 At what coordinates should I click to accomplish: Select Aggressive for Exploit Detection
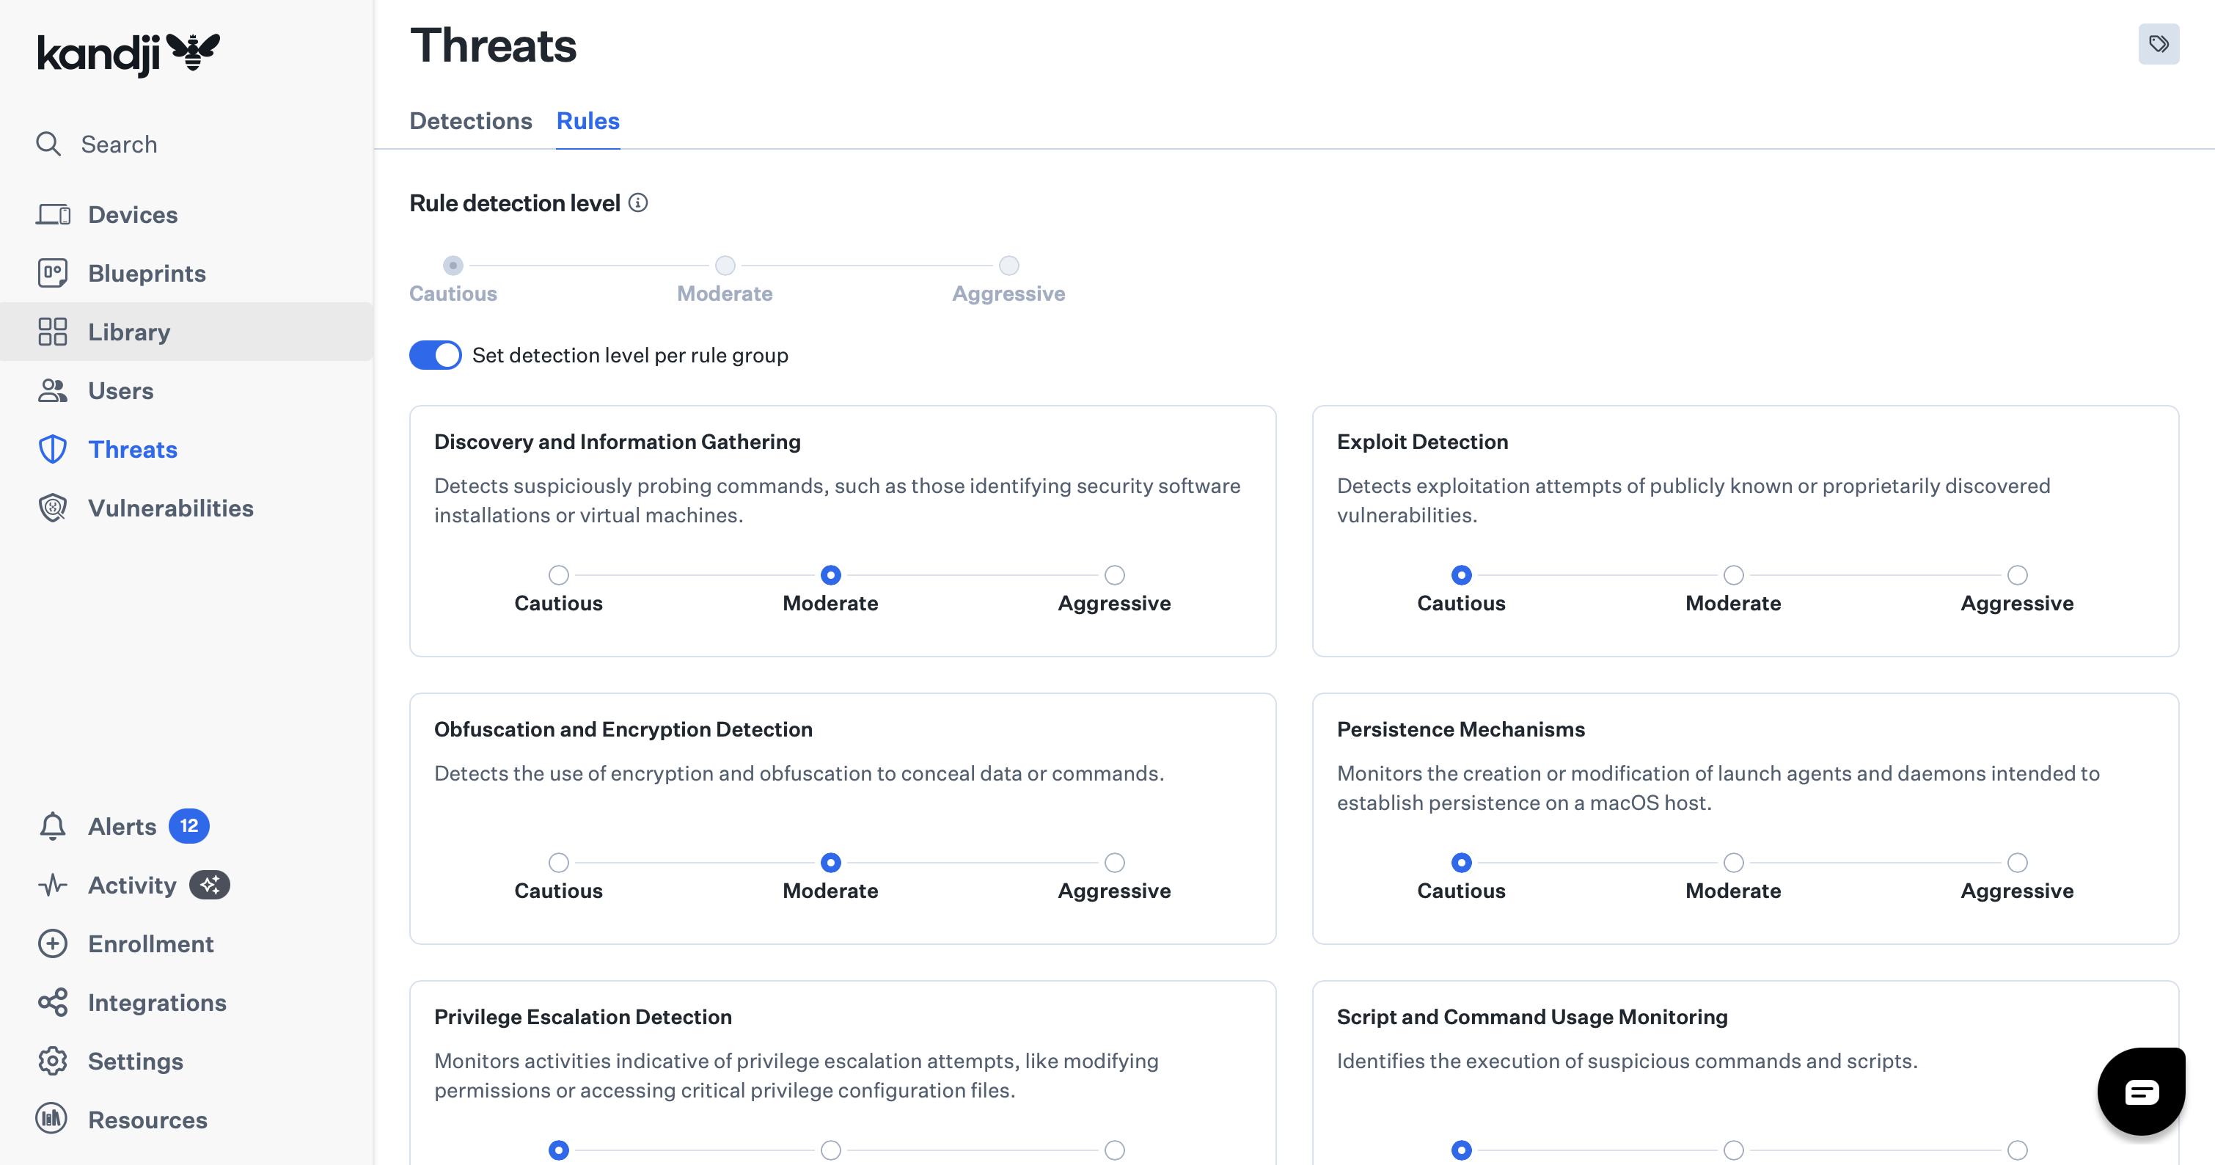tap(2017, 575)
